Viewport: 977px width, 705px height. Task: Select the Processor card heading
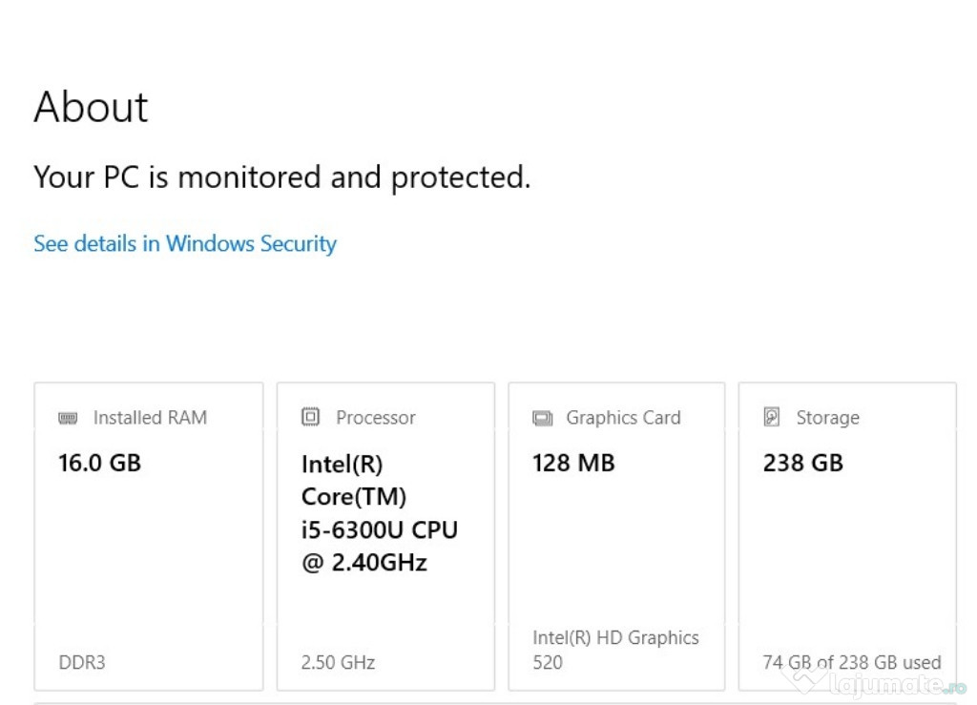(376, 417)
